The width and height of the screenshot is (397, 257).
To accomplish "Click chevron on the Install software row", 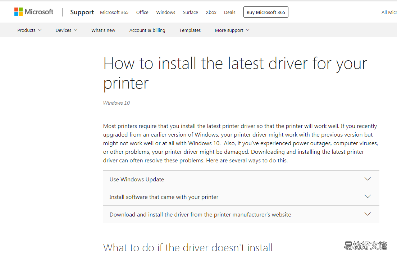I will [x=368, y=196].
